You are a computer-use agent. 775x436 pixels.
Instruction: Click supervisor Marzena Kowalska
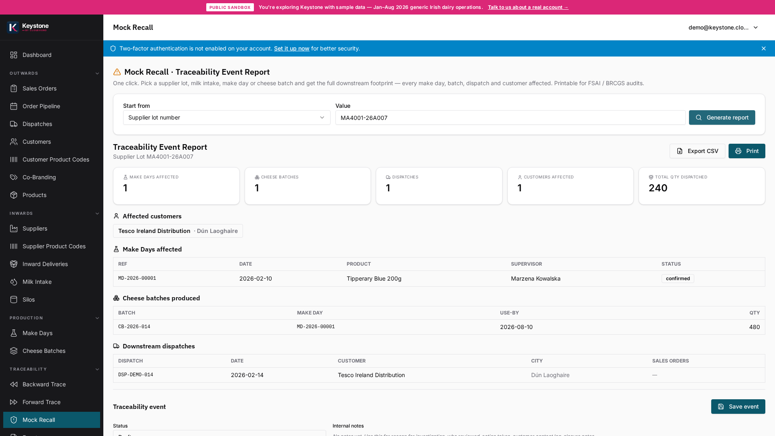tap(536, 279)
